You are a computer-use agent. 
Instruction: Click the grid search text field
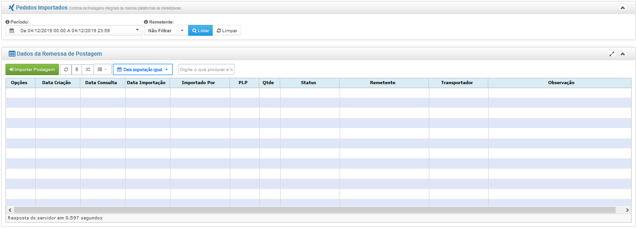206,70
